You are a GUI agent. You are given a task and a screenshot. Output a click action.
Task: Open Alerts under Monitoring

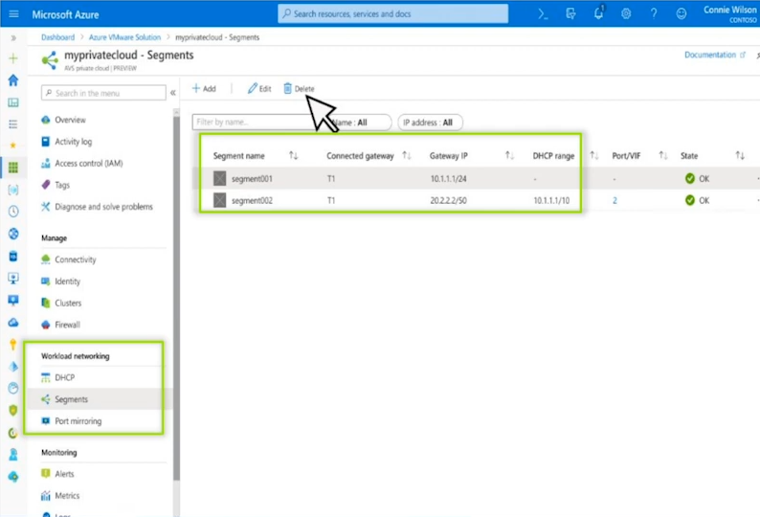[58, 474]
